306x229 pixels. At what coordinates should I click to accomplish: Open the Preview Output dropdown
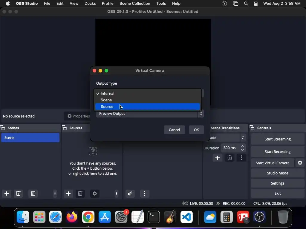(150, 114)
